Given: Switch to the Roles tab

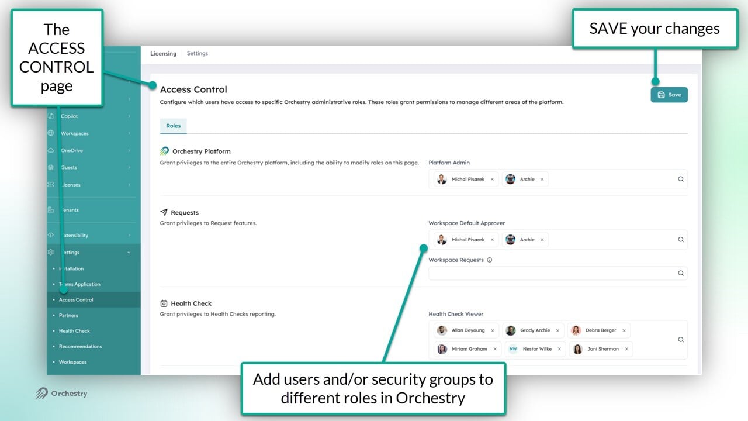Looking at the screenshot, I should coord(173,126).
